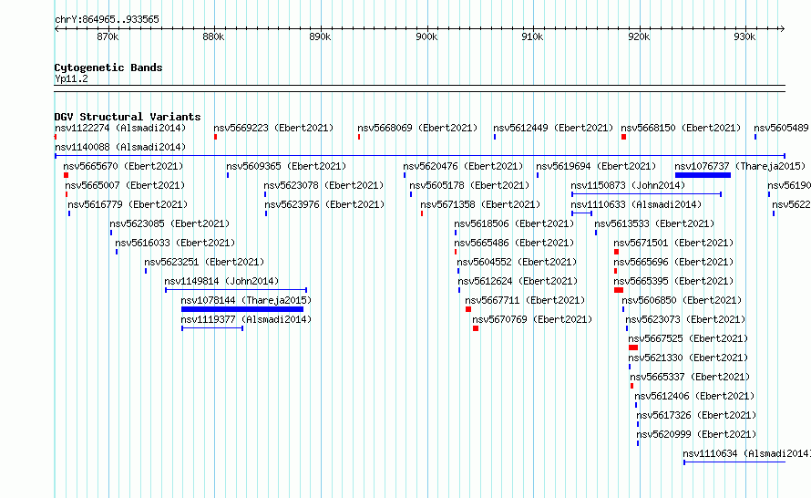Image resolution: width=811 pixels, height=498 pixels.
Task: Open variant nsv5669223 (Ebert2021) label
Action: tap(273, 128)
